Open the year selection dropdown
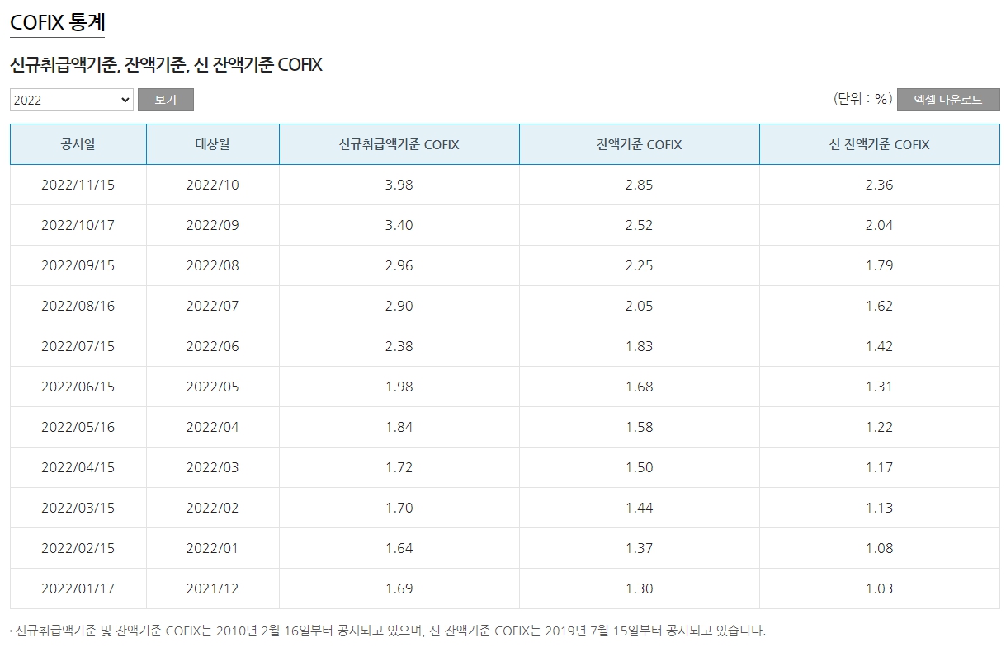Screen dimensions: 1006x647 point(71,100)
